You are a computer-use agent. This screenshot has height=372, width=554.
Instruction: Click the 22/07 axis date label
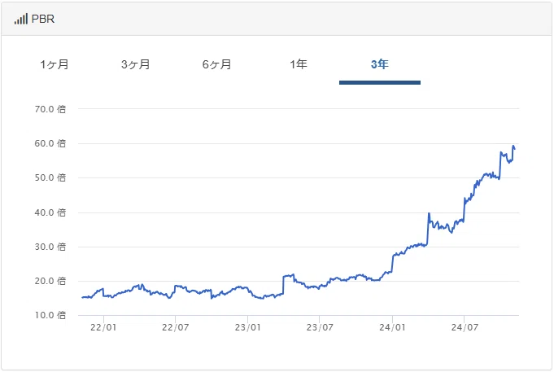click(175, 327)
